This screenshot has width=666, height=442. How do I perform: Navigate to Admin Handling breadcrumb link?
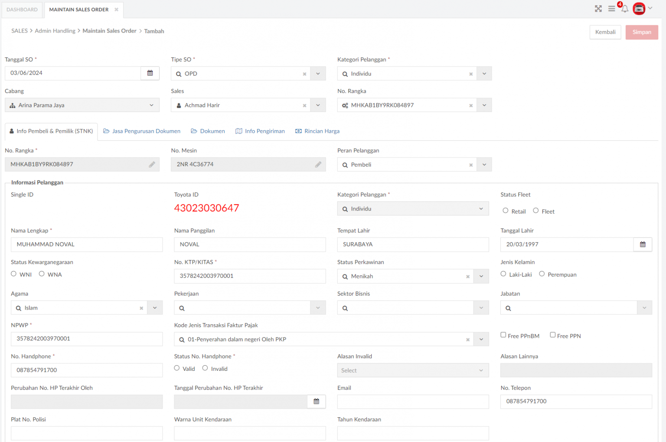pyautogui.click(x=55, y=30)
